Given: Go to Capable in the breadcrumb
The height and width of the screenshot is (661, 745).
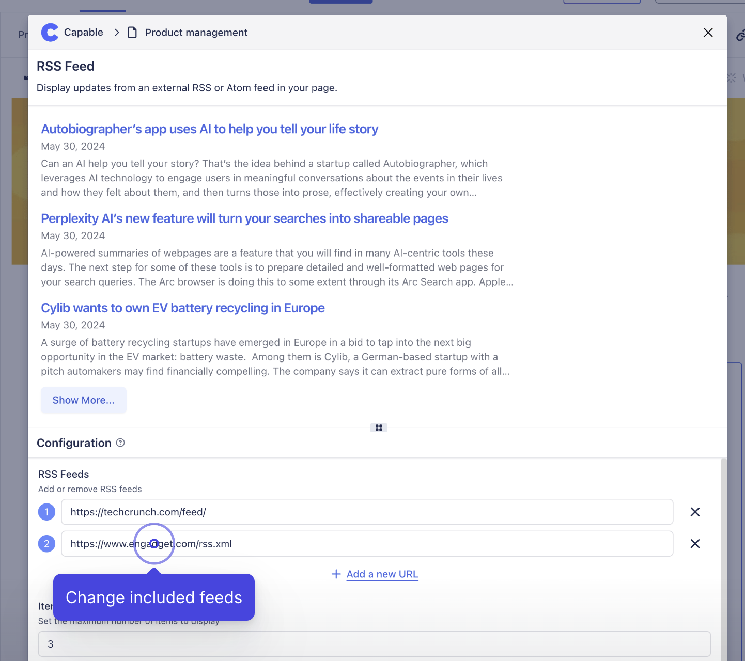Looking at the screenshot, I should click(x=83, y=33).
